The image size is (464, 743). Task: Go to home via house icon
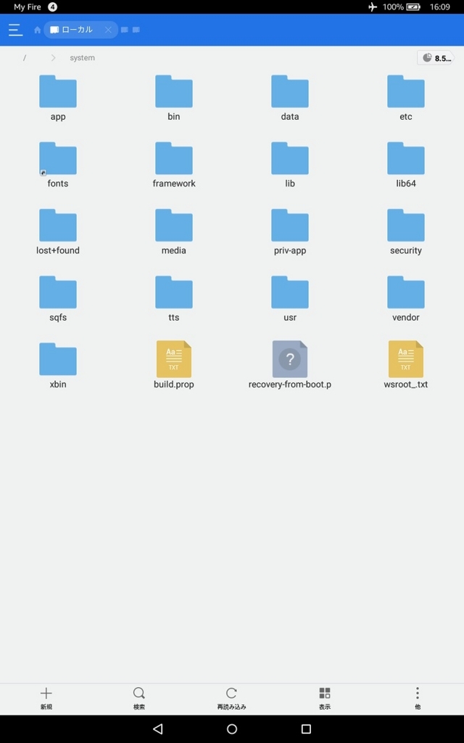click(x=38, y=30)
